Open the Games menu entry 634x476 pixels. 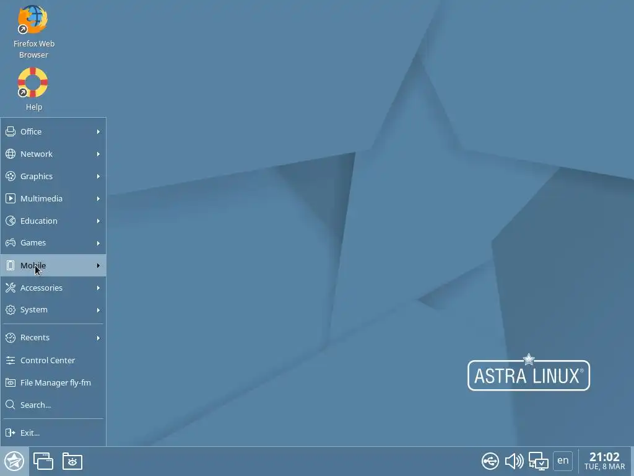pos(53,243)
